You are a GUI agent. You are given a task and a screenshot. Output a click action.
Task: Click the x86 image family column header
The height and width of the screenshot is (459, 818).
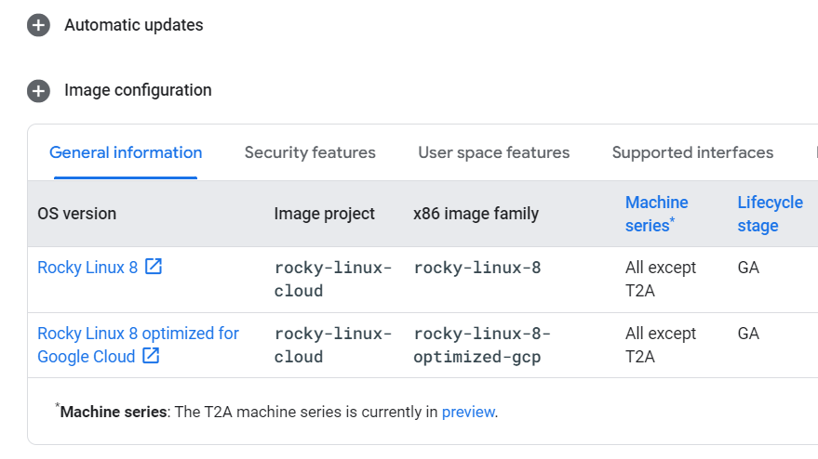pos(476,214)
